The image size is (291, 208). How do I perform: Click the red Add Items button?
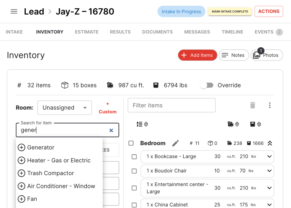[198, 55]
